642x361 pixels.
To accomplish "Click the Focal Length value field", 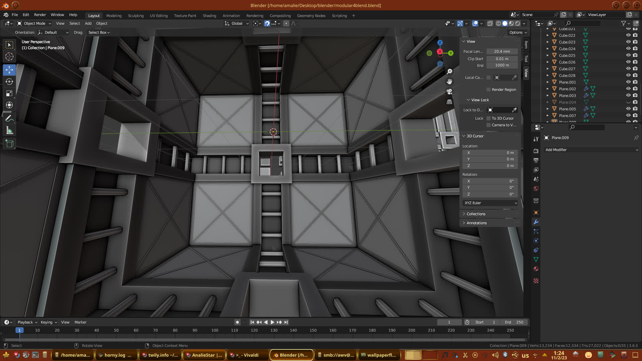I will coord(502,51).
